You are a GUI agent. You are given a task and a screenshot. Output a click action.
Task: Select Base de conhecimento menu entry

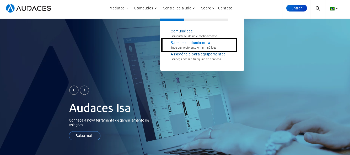pyautogui.click(x=190, y=43)
